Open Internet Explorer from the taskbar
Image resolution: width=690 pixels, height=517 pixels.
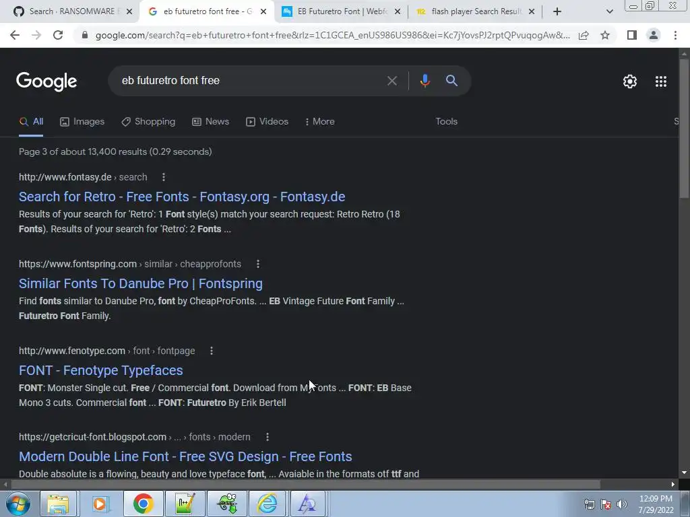[268, 504]
